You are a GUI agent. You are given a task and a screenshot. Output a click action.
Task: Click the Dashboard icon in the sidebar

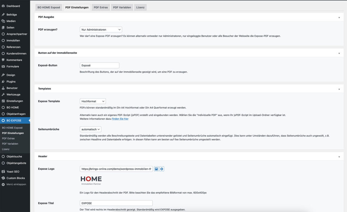pyautogui.click(x=4, y=6)
